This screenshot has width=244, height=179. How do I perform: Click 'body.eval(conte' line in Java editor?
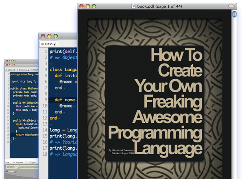pyautogui.click(x=28, y=128)
